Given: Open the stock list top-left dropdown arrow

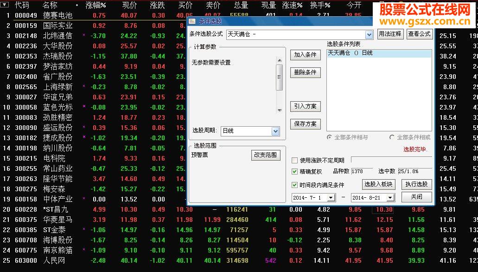Looking at the screenshot, I should (5, 5).
